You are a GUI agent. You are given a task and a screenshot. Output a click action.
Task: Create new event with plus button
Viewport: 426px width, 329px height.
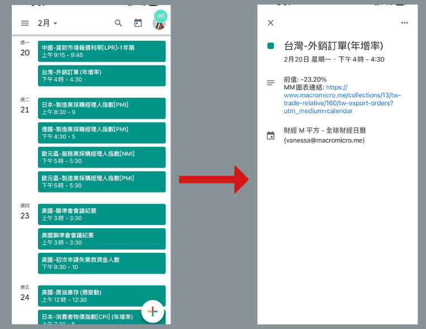(153, 311)
